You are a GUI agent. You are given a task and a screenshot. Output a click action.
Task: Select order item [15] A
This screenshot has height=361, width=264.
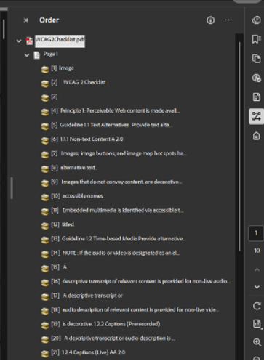[x=59, y=267]
